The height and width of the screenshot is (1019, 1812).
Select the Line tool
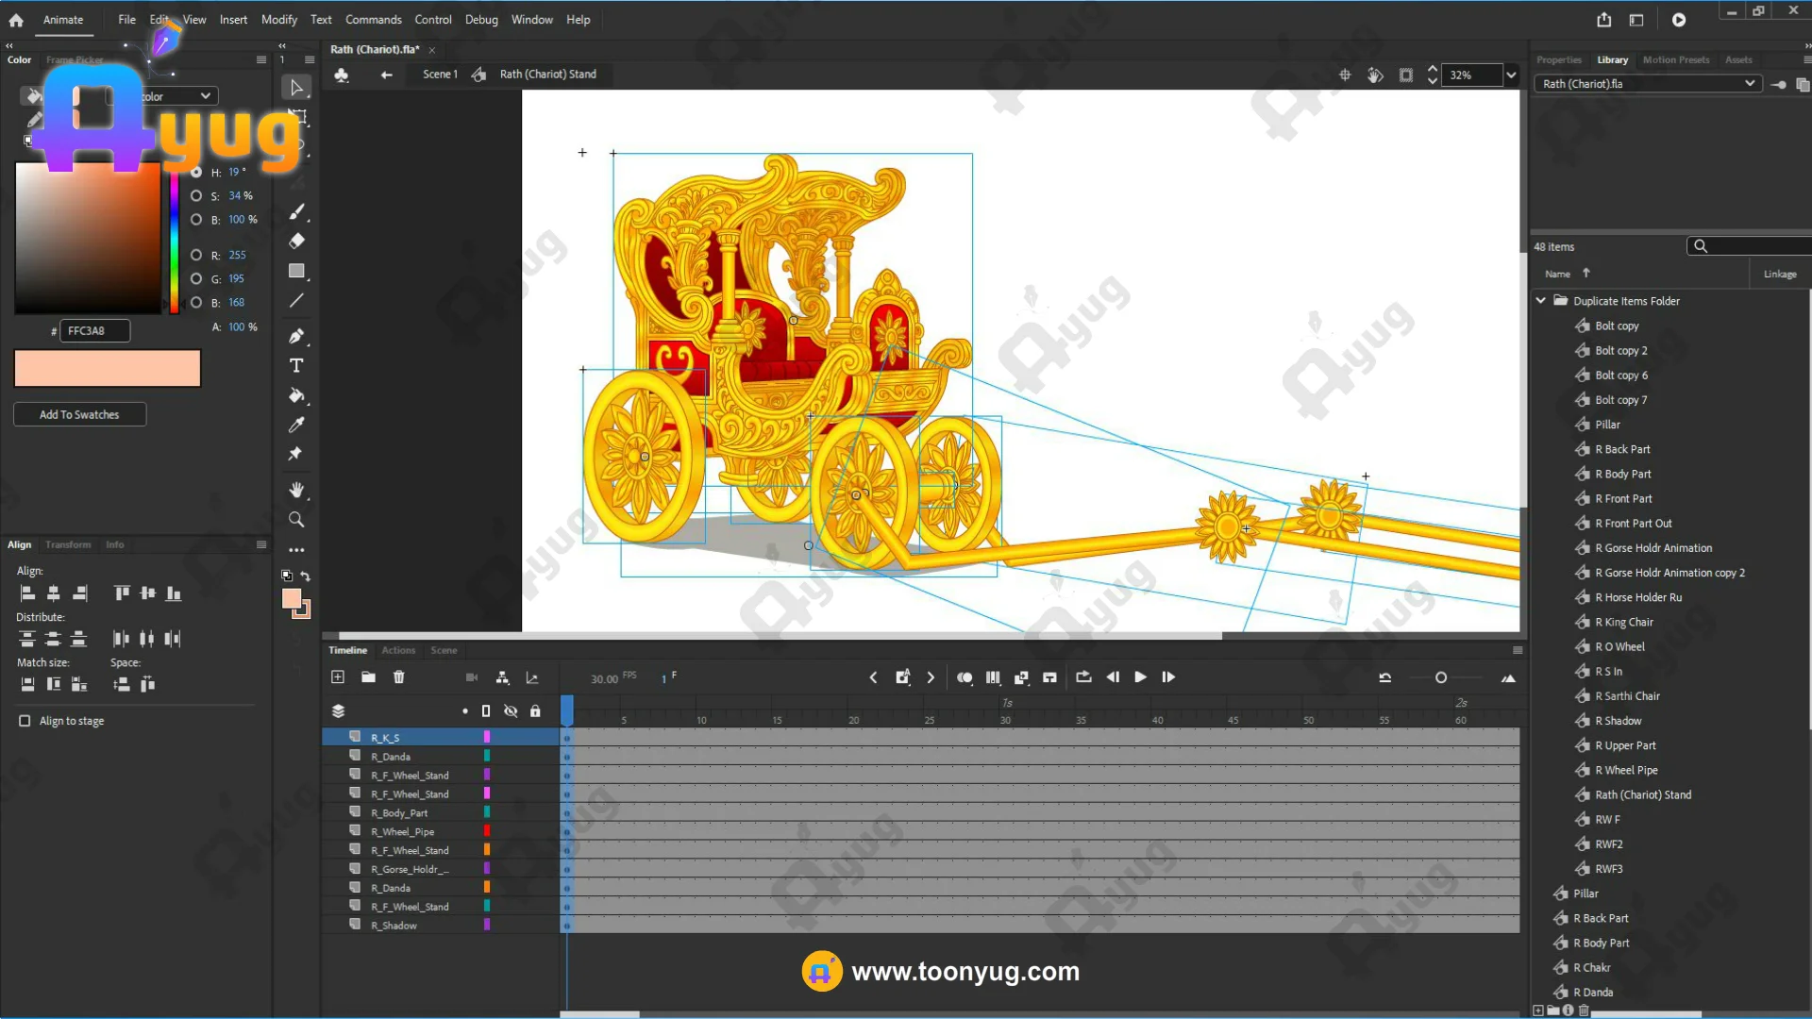click(296, 301)
